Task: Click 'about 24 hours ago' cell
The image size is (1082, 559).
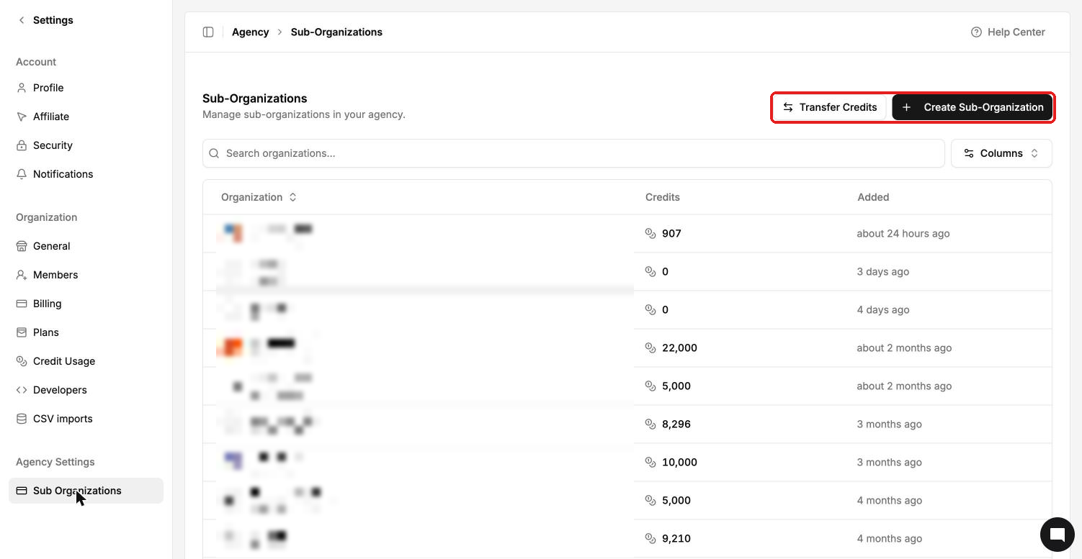Action: 903,233
